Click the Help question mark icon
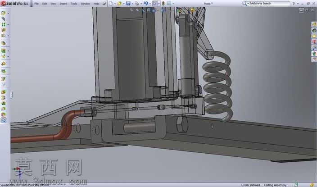 tap(294, 3)
